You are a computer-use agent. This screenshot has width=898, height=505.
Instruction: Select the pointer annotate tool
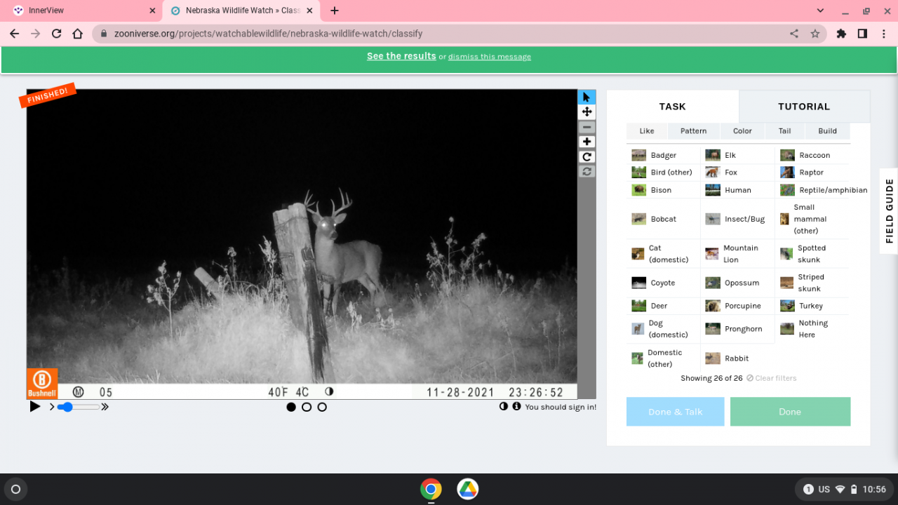[587, 97]
